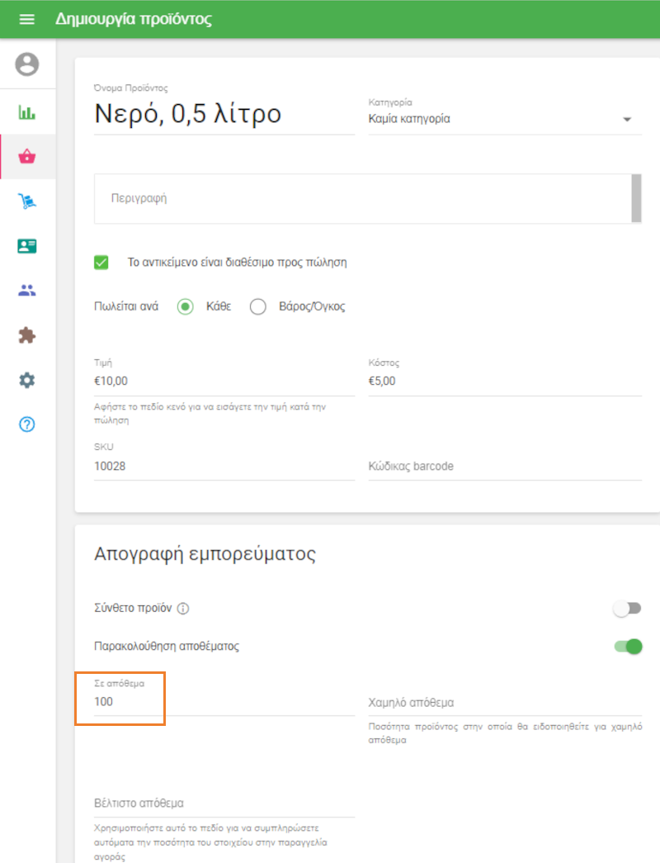Open the employees ID card icon

27,246
